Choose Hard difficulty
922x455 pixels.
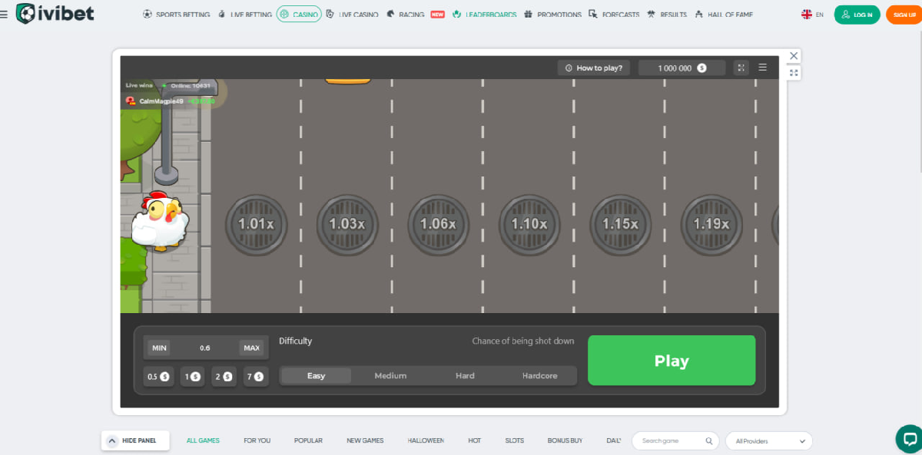point(465,375)
